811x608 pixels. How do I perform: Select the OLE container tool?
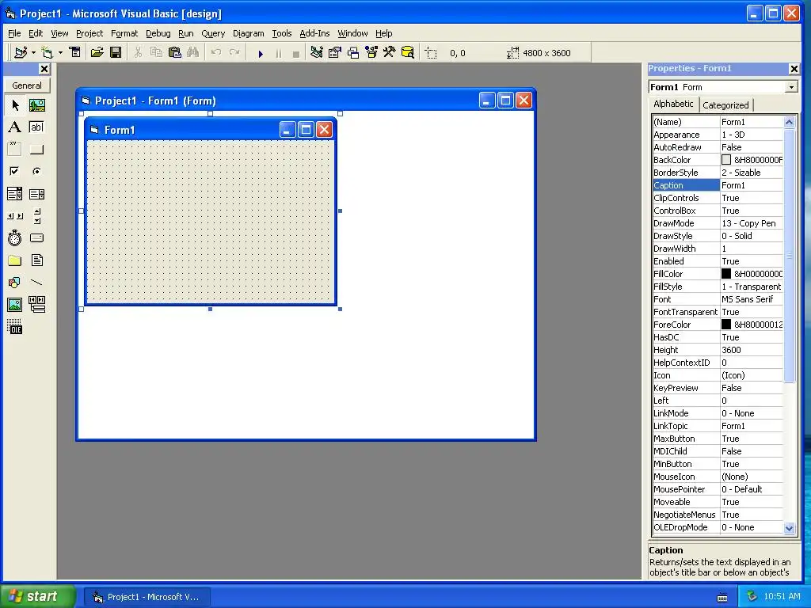(x=15, y=327)
